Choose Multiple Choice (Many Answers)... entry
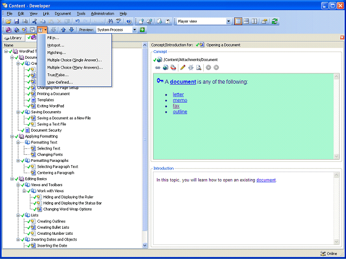 click(x=75, y=67)
